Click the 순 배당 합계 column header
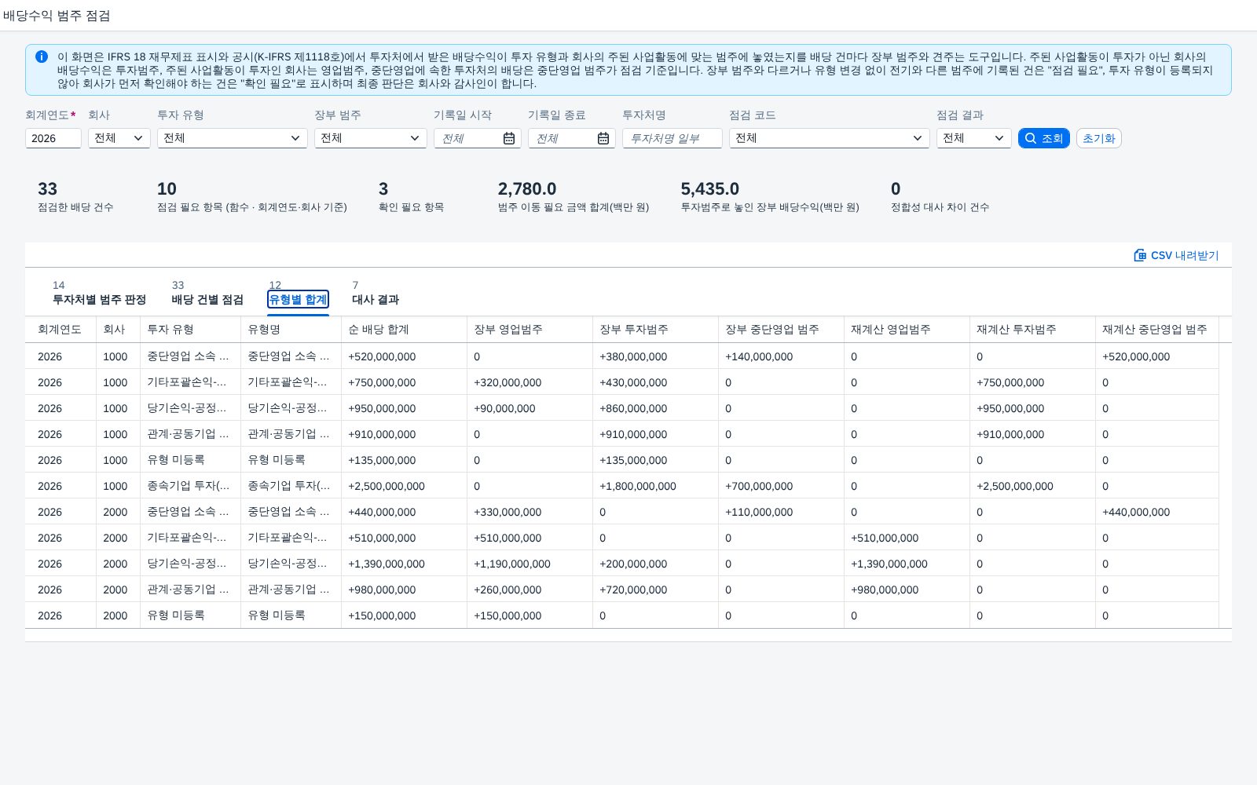1257x785 pixels. click(404, 330)
